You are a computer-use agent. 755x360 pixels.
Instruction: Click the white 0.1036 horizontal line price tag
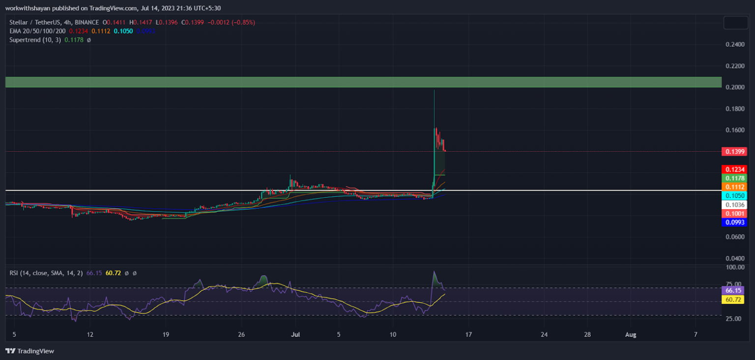[733, 204]
